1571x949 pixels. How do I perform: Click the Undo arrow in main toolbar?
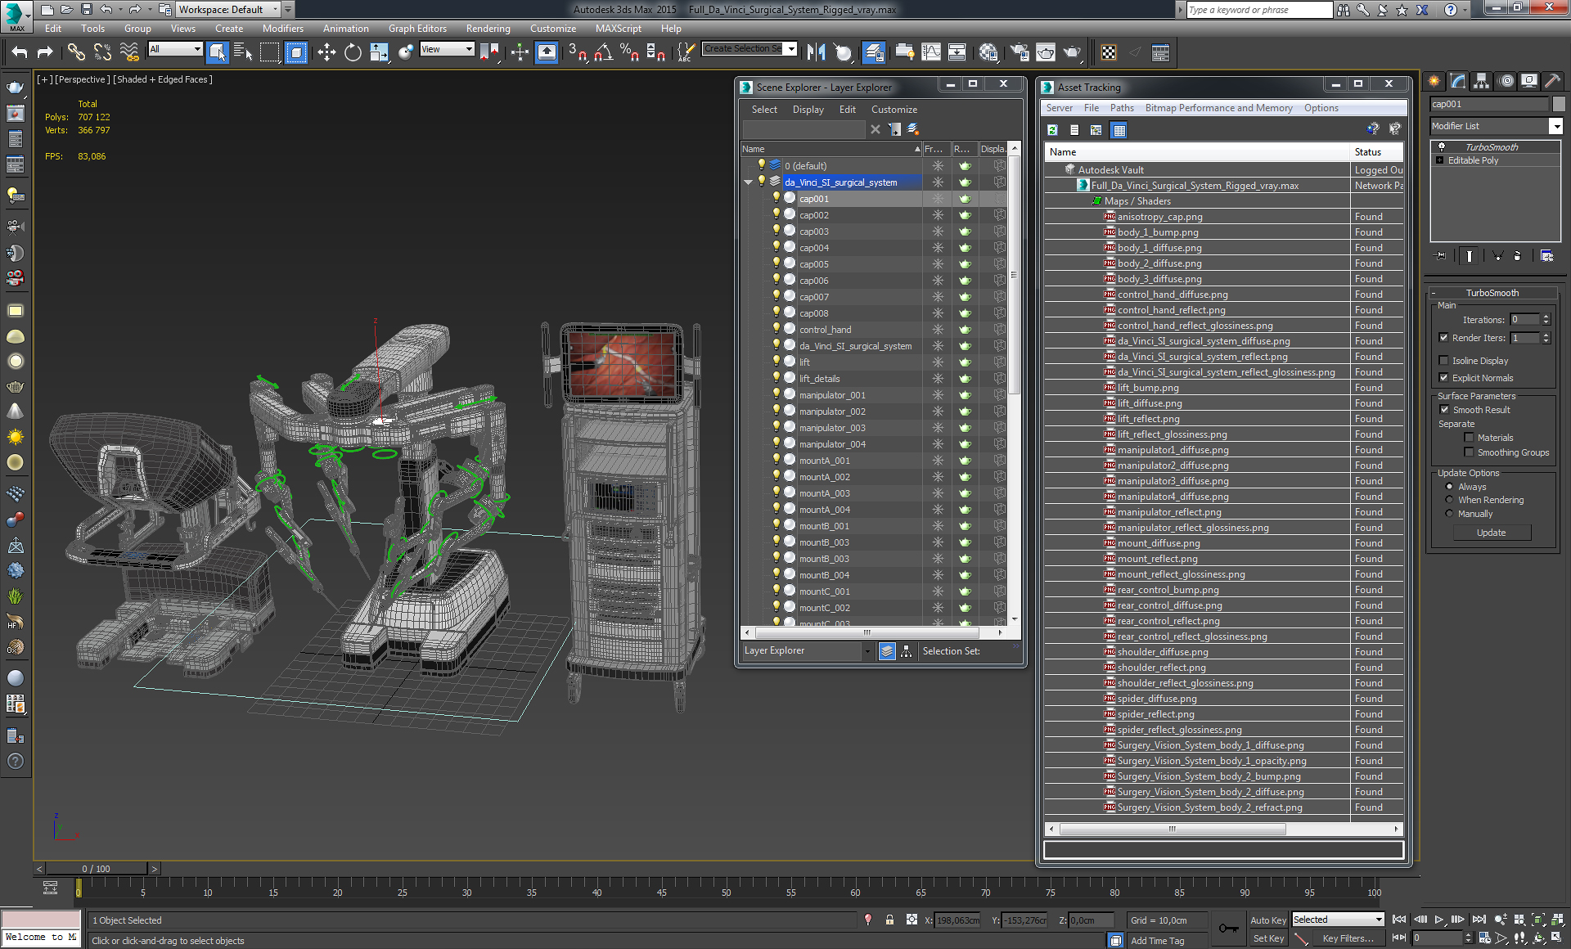pyautogui.click(x=20, y=52)
